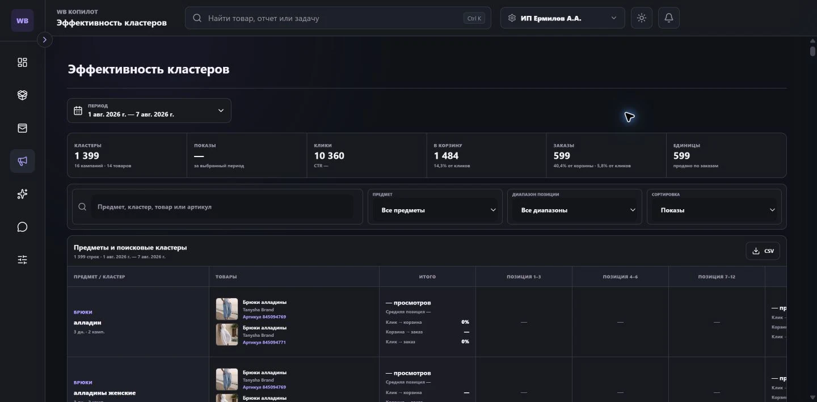Open the sliders settings icon in sidebar
Viewport: 817px width, 402px height.
[22, 260]
